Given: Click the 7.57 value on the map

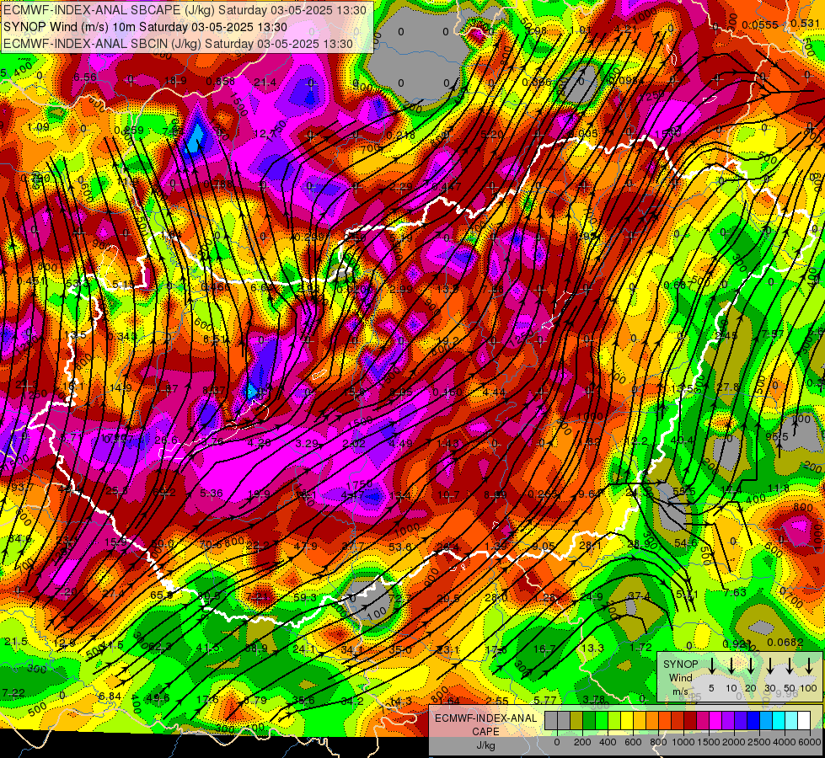Looking at the screenshot, I should [x=773, y=334].
